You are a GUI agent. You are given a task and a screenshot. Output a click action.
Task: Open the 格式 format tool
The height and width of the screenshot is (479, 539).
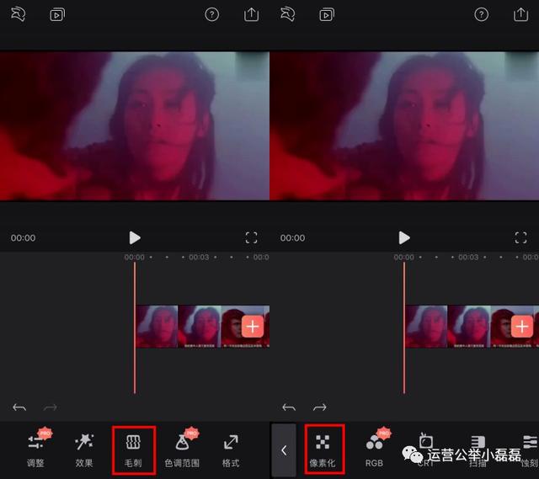point(231,450)
